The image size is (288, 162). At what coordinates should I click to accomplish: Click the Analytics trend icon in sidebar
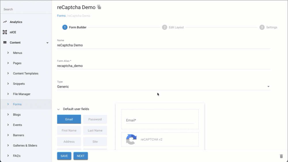pyautogui.click(x=5, y=22)
